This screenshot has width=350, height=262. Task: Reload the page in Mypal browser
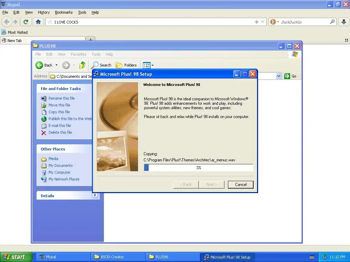pos(26,22)
